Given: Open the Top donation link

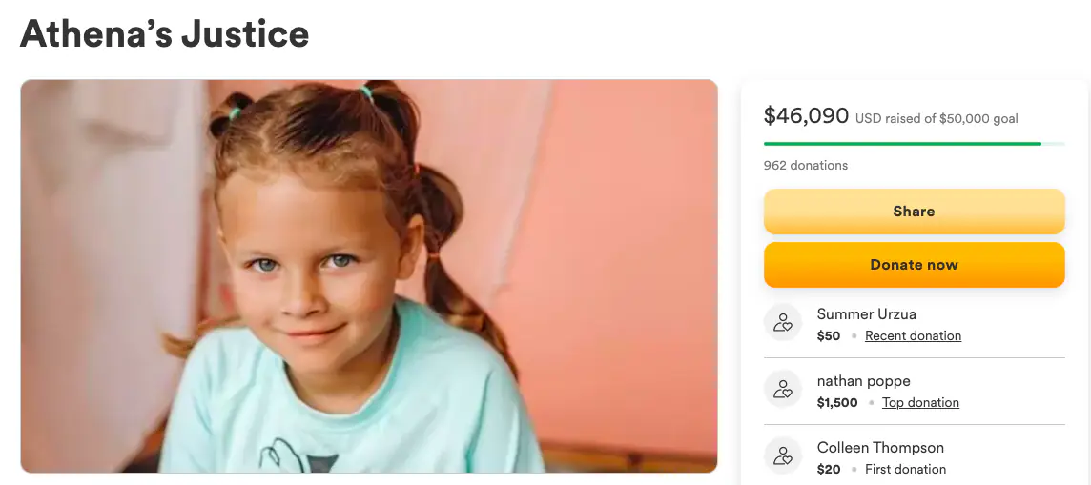Looking at the screenshot, I should (920, 403).
